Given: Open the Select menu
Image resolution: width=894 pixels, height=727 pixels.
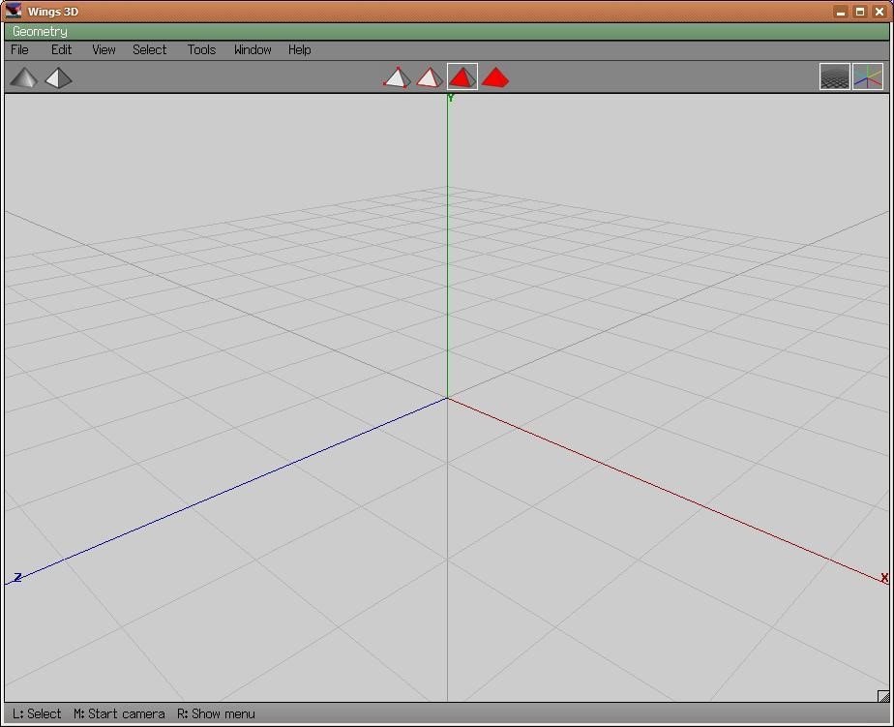Looking at the screenshot, I should (150, 49).
